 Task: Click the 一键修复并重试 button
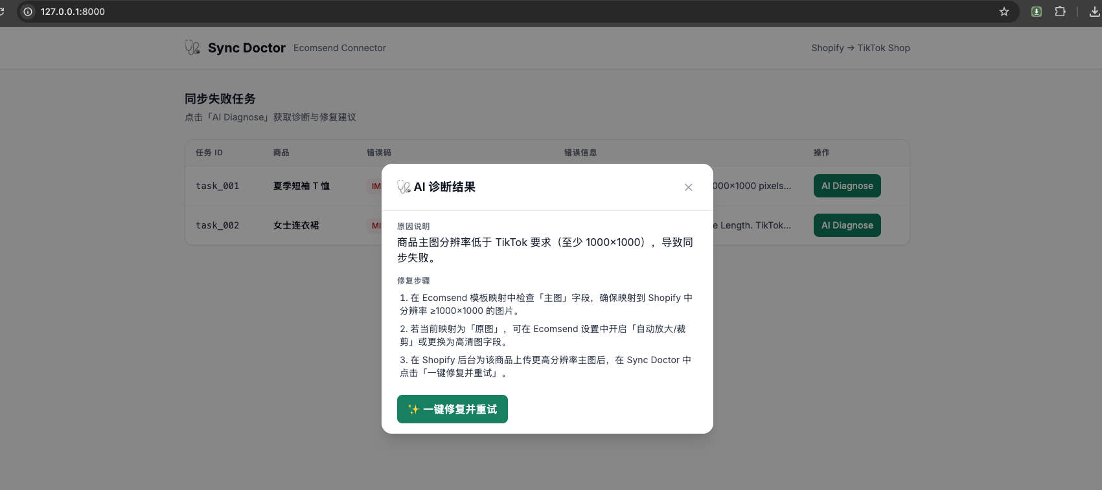(452, 409)
